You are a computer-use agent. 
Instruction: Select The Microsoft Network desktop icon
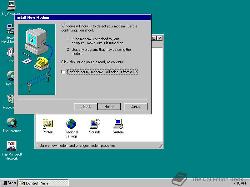[x=12, y=146]
